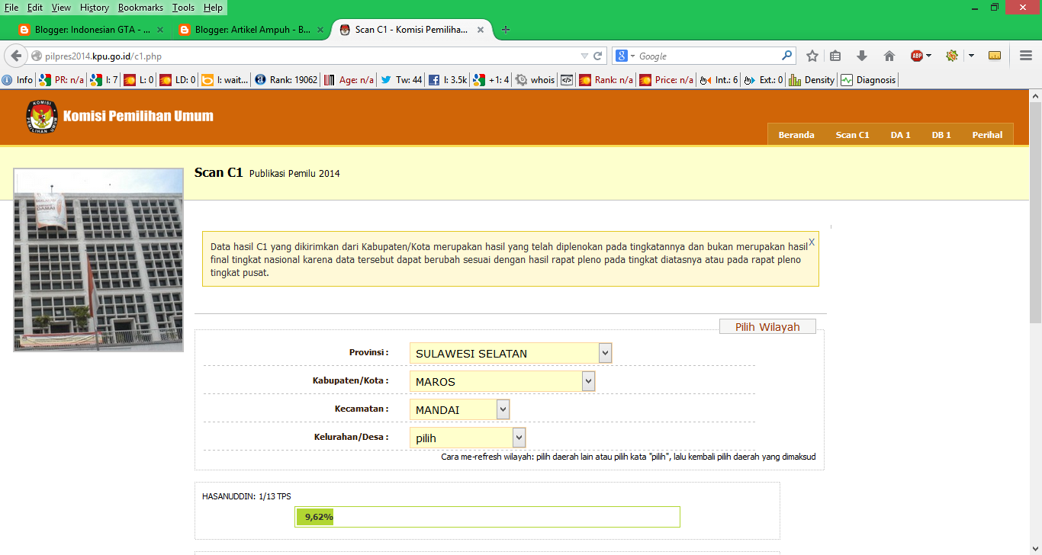
Task: Click the Ext.: 0 external links item
Action: pyautogui.click(x=764, y=79)
